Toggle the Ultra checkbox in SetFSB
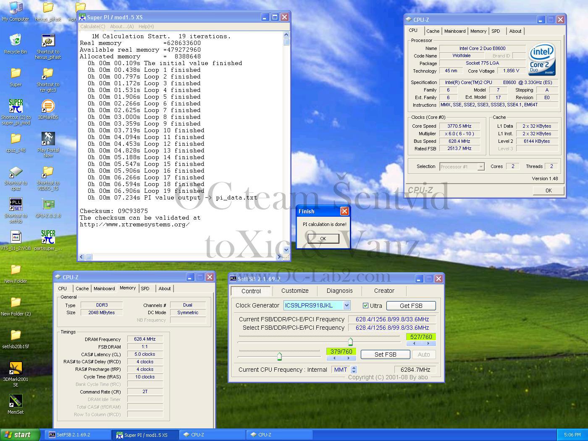This screenshot has height=441, width=588. coord(365,306)
